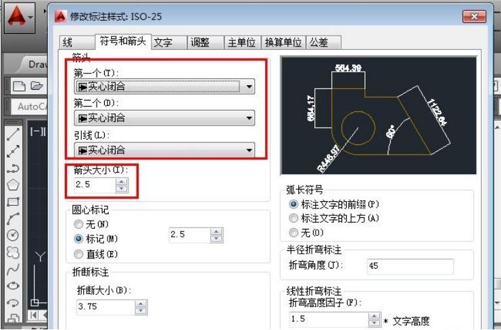Select the Line tool in the Draw toolbar

[13, 134]
